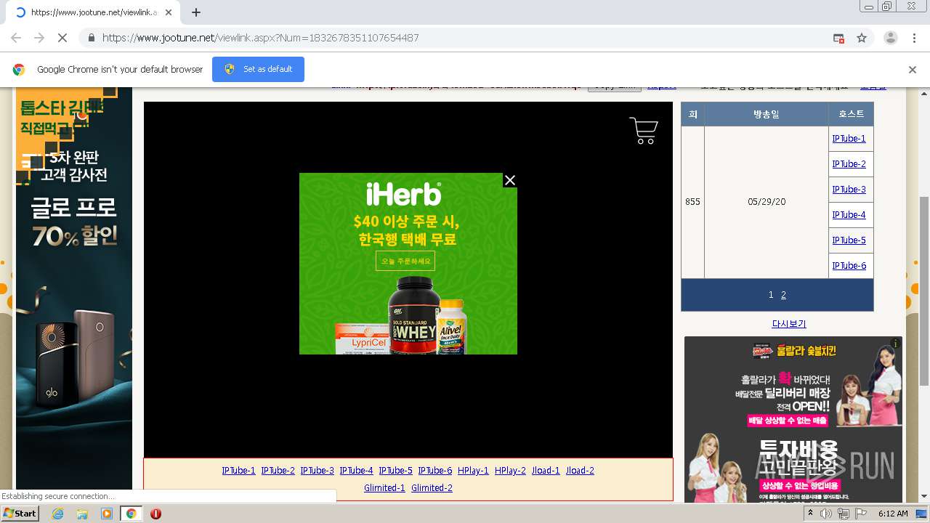
Task: Open the Jload-1 source link
Action: (546, 471)
